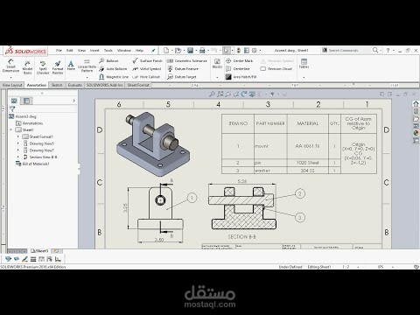The height and width of the screenshot is (315, 420).
Task: Click the Appearances color wheel pane icon
Action: click(x=416, y=133)
